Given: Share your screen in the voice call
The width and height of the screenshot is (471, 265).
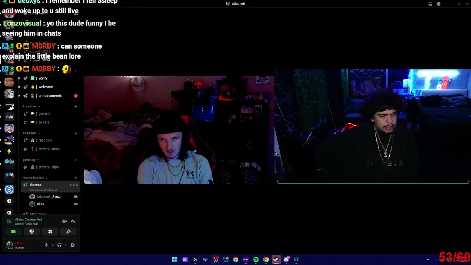Looking at the screenshot, I should (x=32, y=232).
